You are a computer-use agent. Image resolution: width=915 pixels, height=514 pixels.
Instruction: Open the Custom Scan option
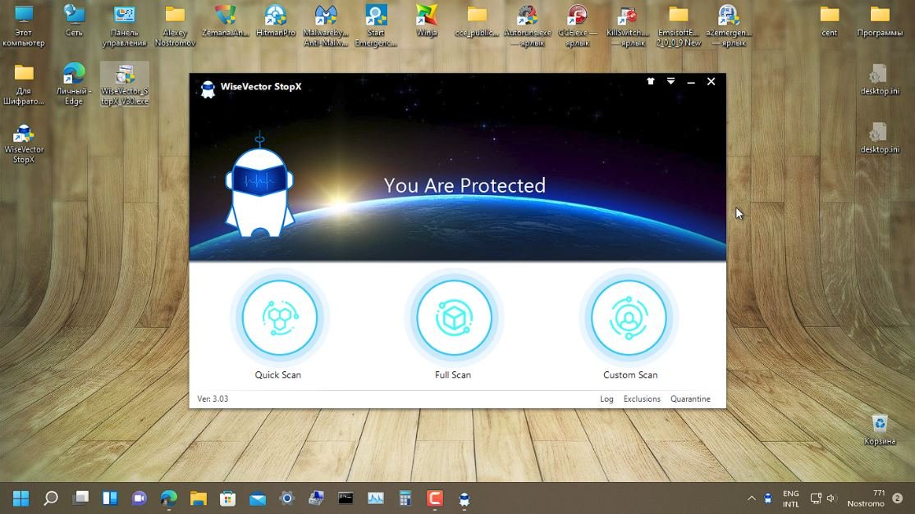tap(629, 318)
